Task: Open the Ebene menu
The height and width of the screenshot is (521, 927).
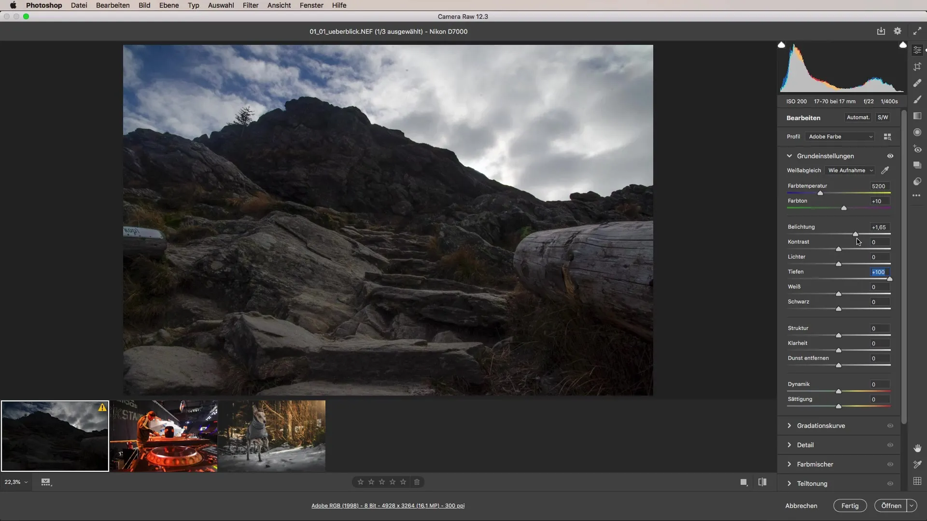Action: point(169,5)
